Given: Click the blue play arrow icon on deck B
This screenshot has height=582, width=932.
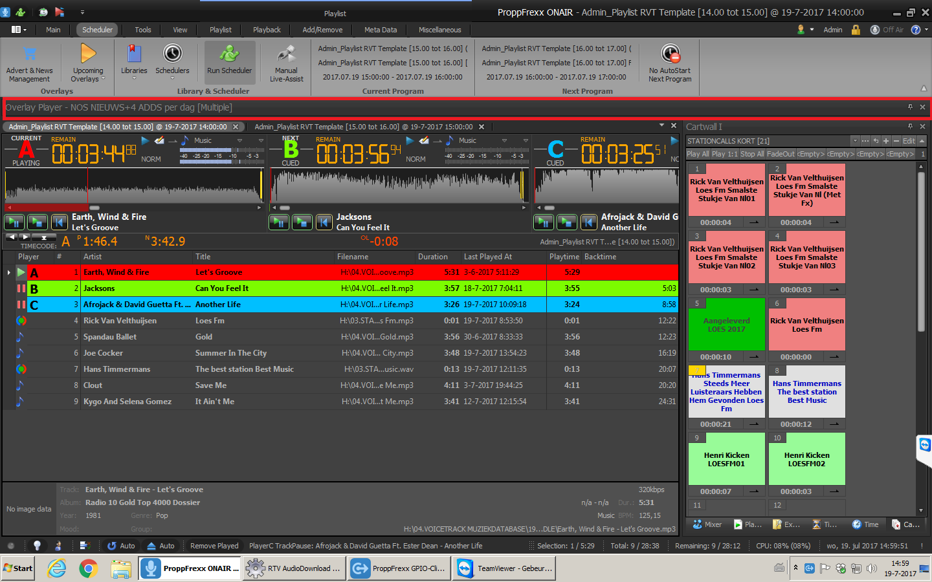Looking at the screenshot, I should 410,140.
